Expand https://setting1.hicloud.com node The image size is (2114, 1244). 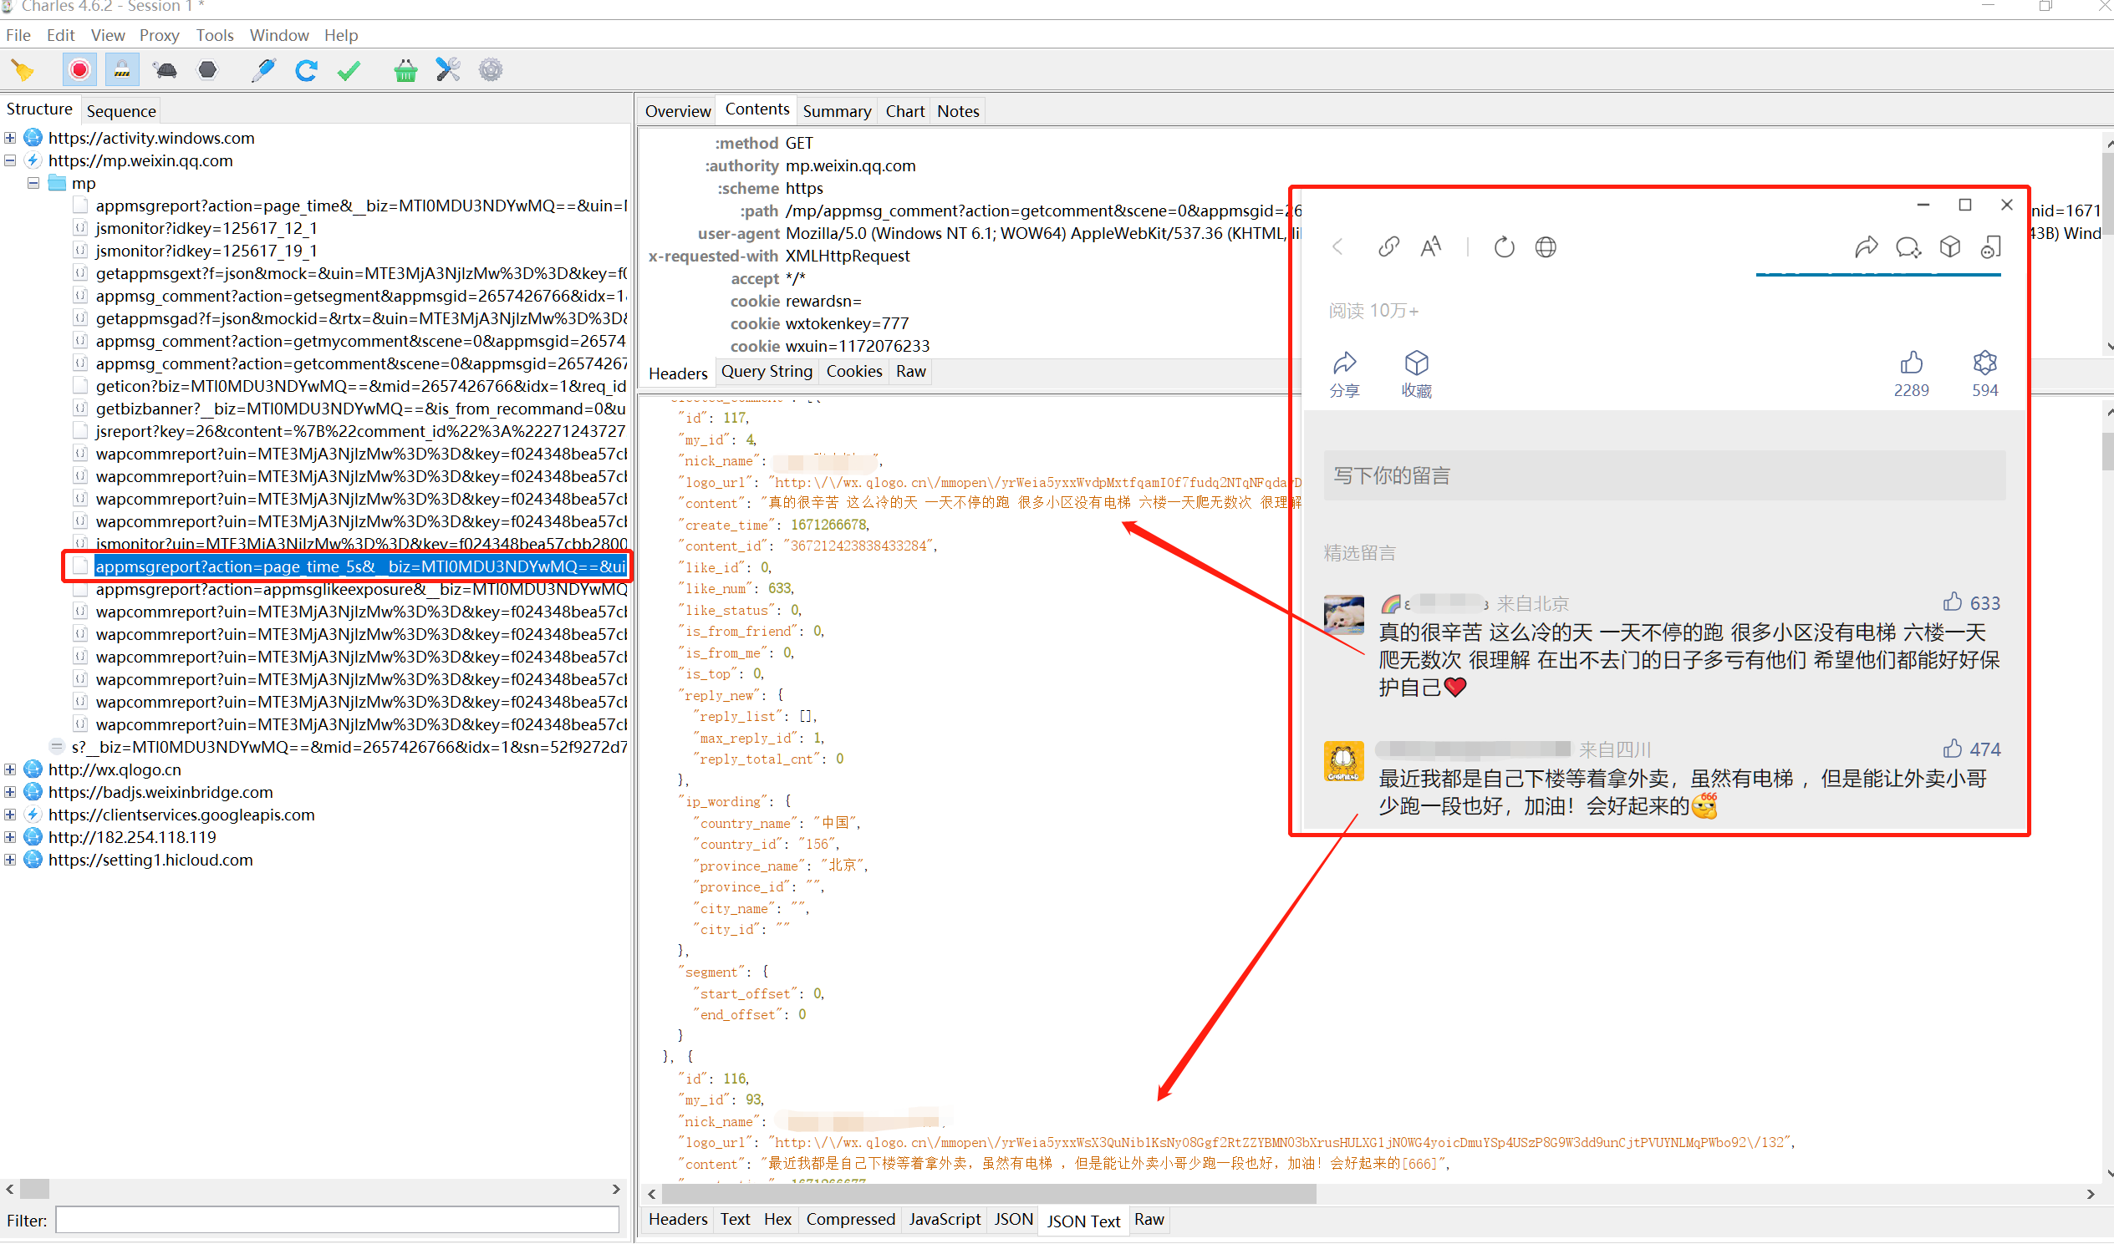pyautogui.click(x=10, y=860)
